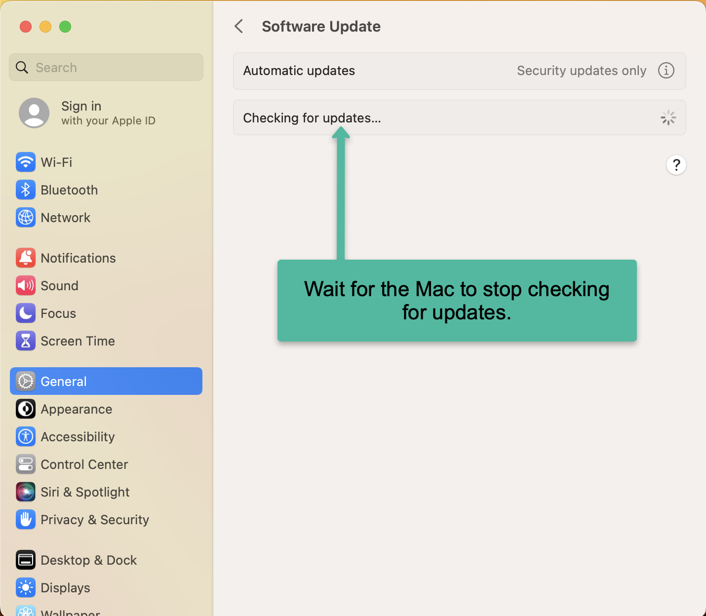
Task: Click the Privacy & Security hand icon
Action: pos(26,519)
